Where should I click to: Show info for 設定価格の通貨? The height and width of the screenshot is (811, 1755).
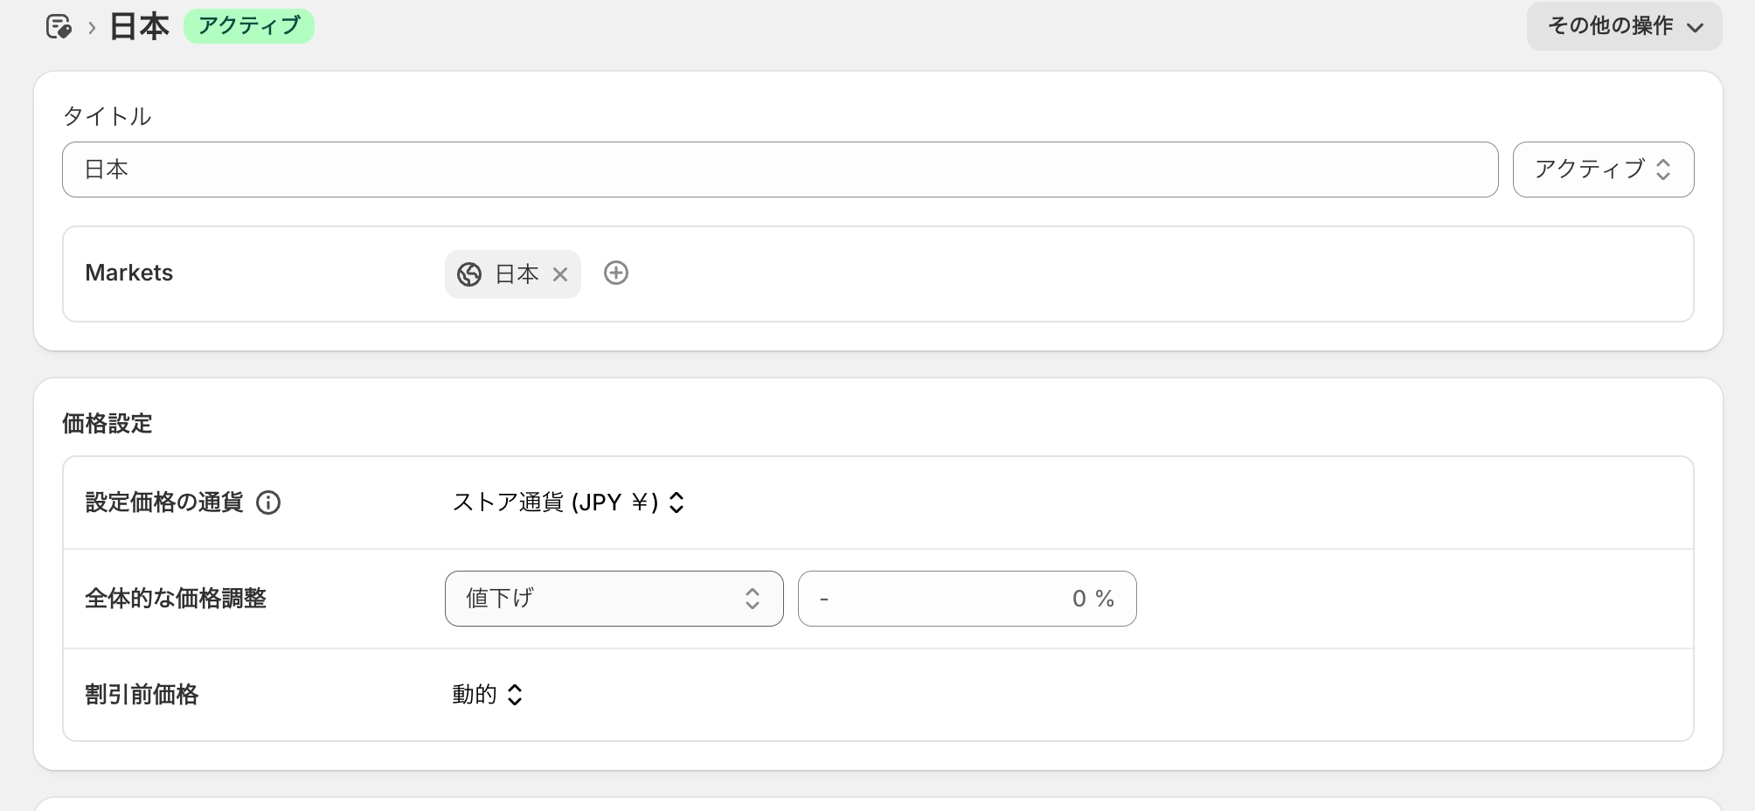coord(268,503)
